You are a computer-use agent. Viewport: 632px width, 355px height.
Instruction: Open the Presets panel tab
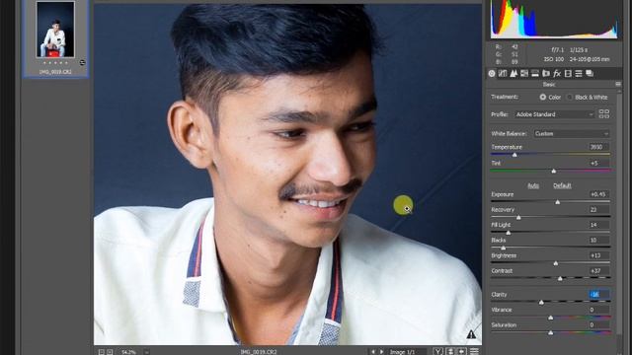[x=579, y=73]
